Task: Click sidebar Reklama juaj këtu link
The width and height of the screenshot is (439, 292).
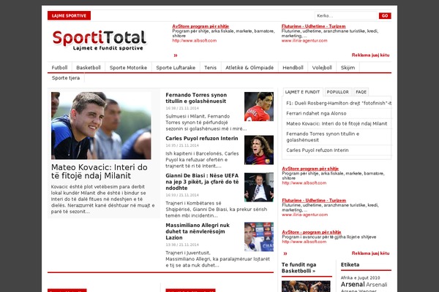Action: (x=370, y=253)
